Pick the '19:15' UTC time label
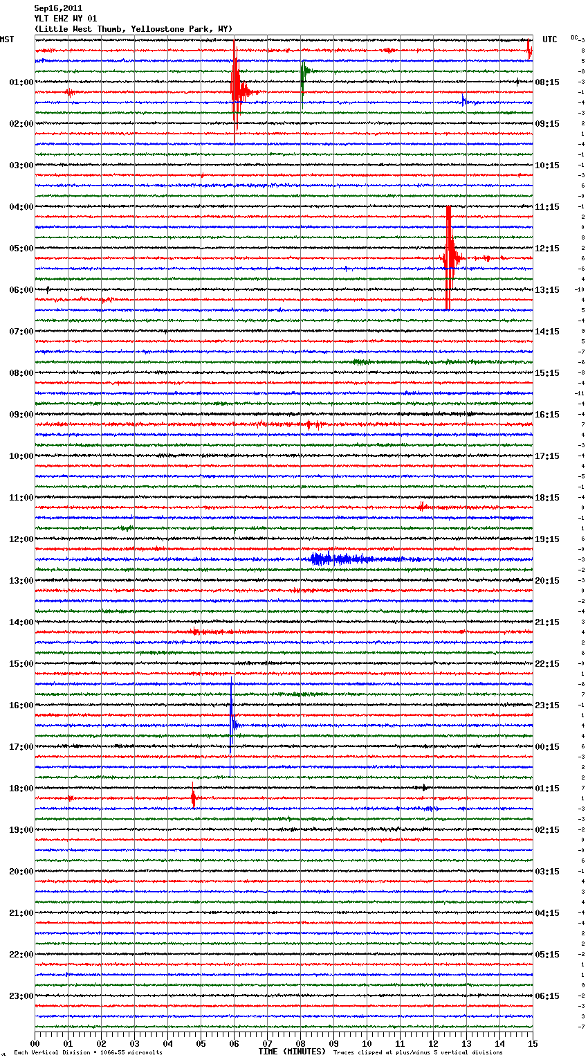 [x=547, y=539]
